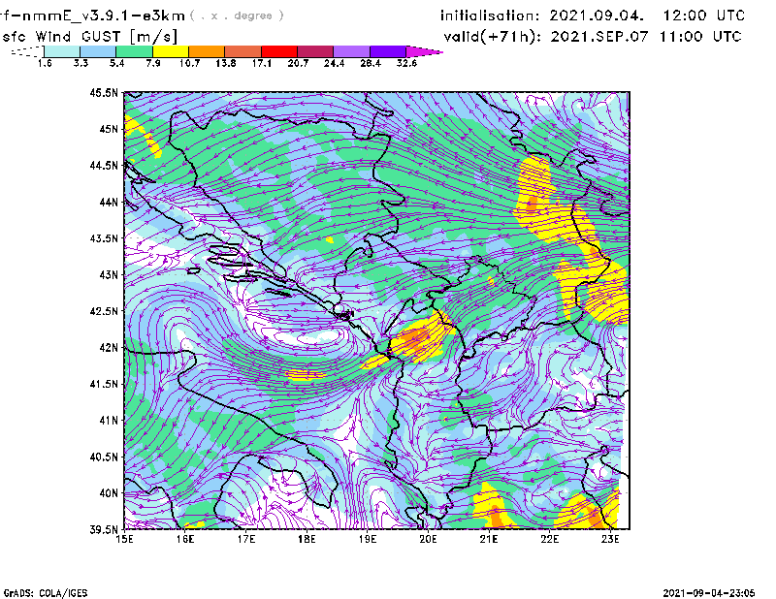Click the 17E longitude label

(246, 539)
